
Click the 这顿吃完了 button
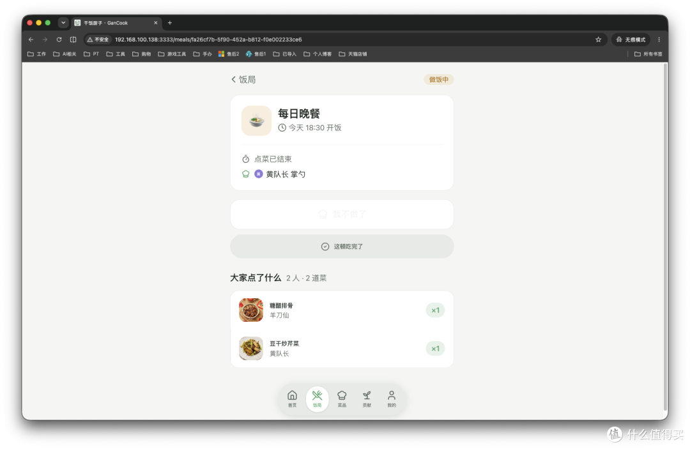(342, 247)
